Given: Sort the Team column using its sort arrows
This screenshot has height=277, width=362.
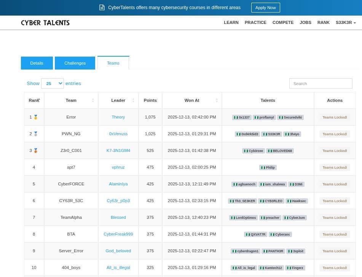Looking at the screenshot, I should tap(93, 100).
